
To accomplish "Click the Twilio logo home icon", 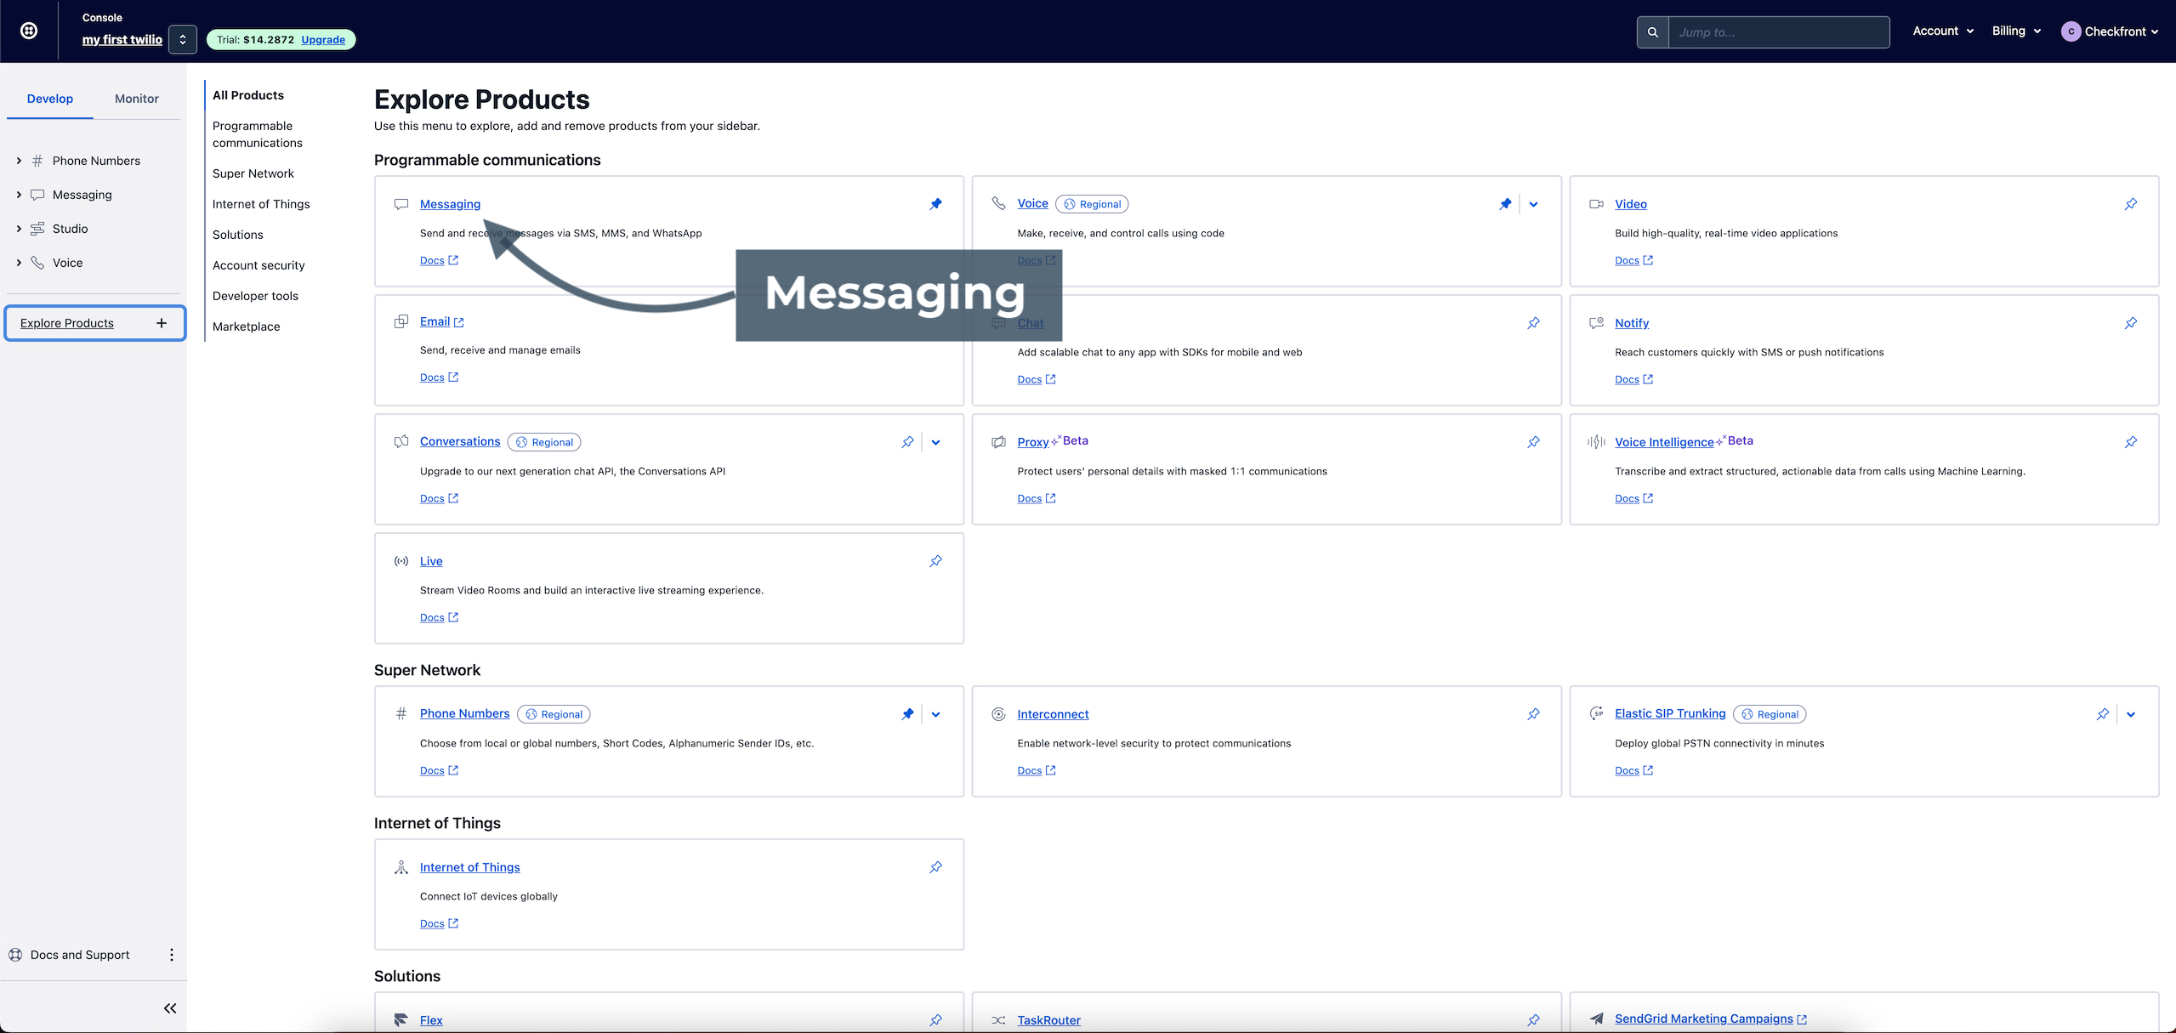I will [x=29, y=31].
